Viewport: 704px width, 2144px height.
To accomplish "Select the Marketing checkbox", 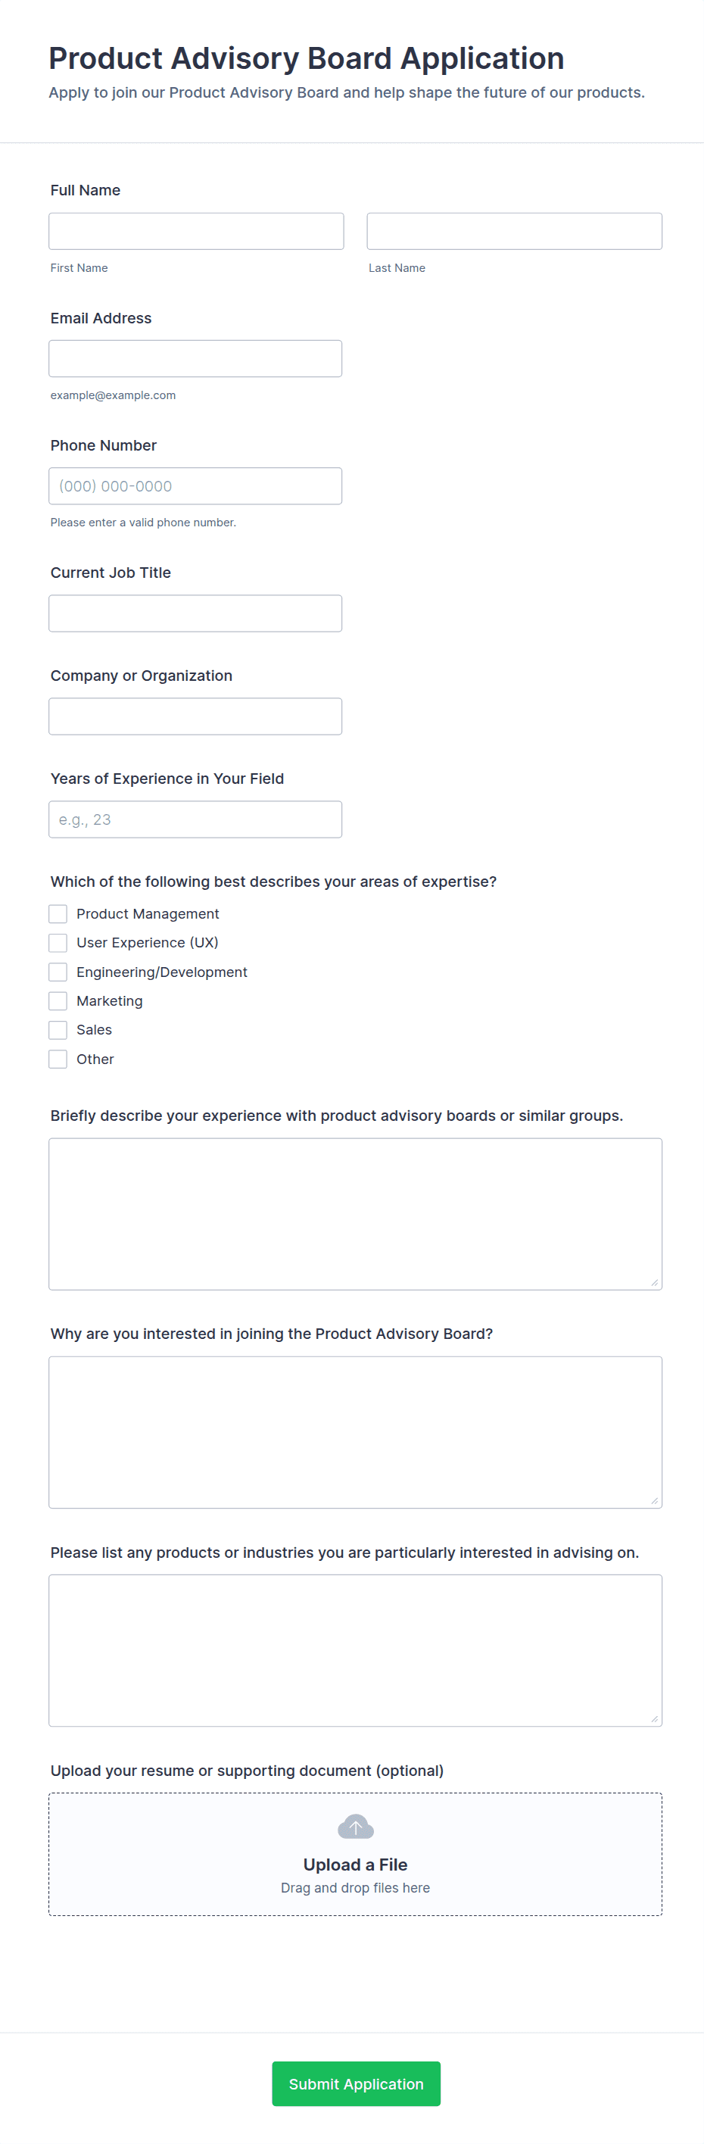I will click(x=58, y=1001).
